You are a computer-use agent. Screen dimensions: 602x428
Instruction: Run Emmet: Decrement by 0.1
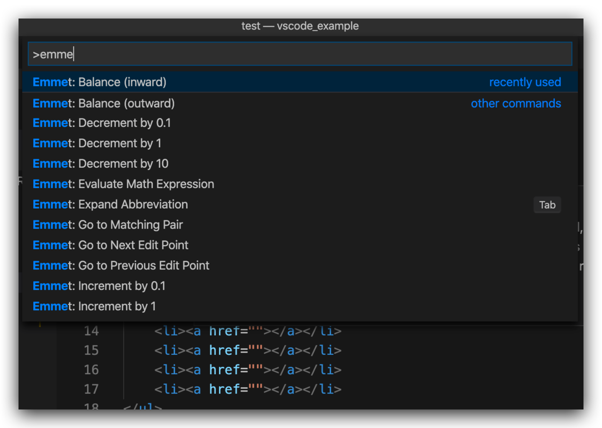click(x=102, y=123)
